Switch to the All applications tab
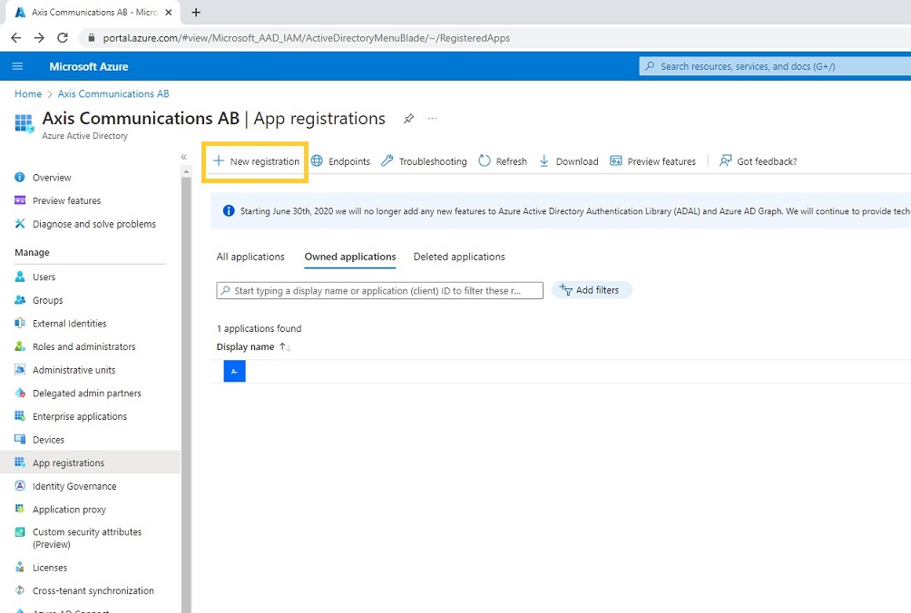 tap(250, 257)
